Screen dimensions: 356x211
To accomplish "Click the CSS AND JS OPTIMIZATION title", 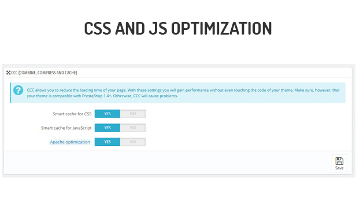I will tap(178, 28).
